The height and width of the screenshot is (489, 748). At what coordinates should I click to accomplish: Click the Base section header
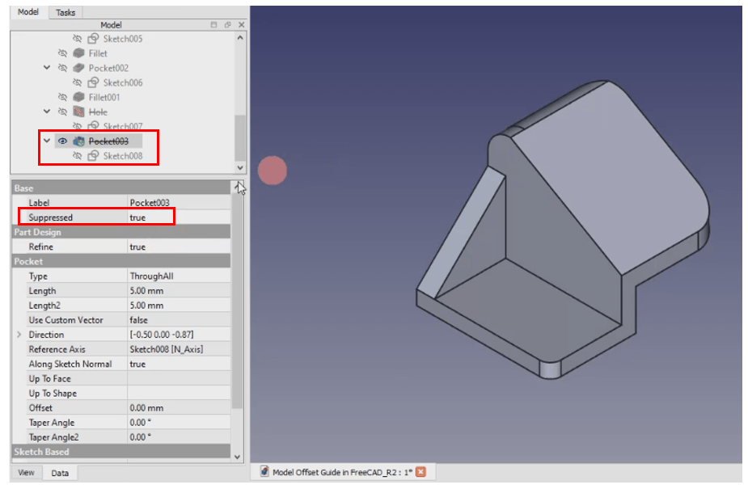pos(121,188)
